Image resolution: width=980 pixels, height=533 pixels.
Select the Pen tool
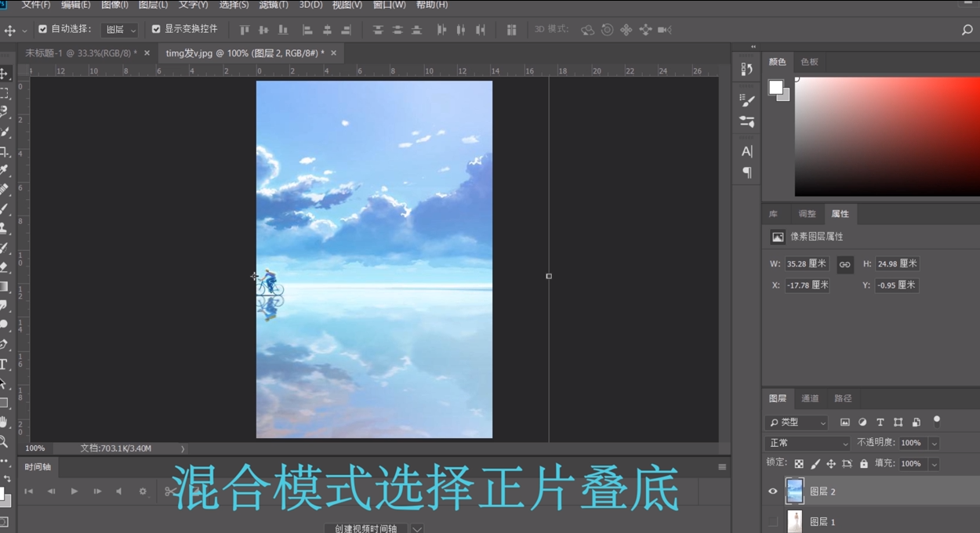point(5,344)
